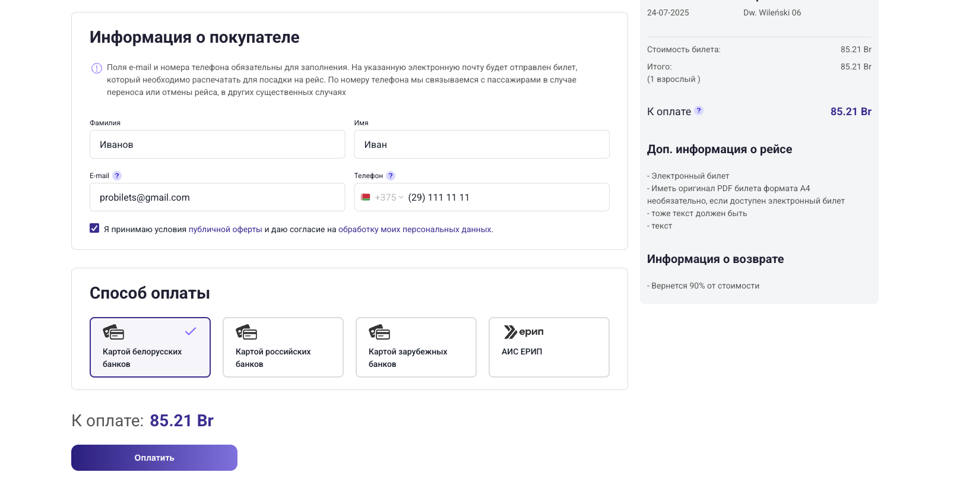The image size is (957, 488).
Task: Click the info icon beside the notice text
Action: tap(96, 68)
